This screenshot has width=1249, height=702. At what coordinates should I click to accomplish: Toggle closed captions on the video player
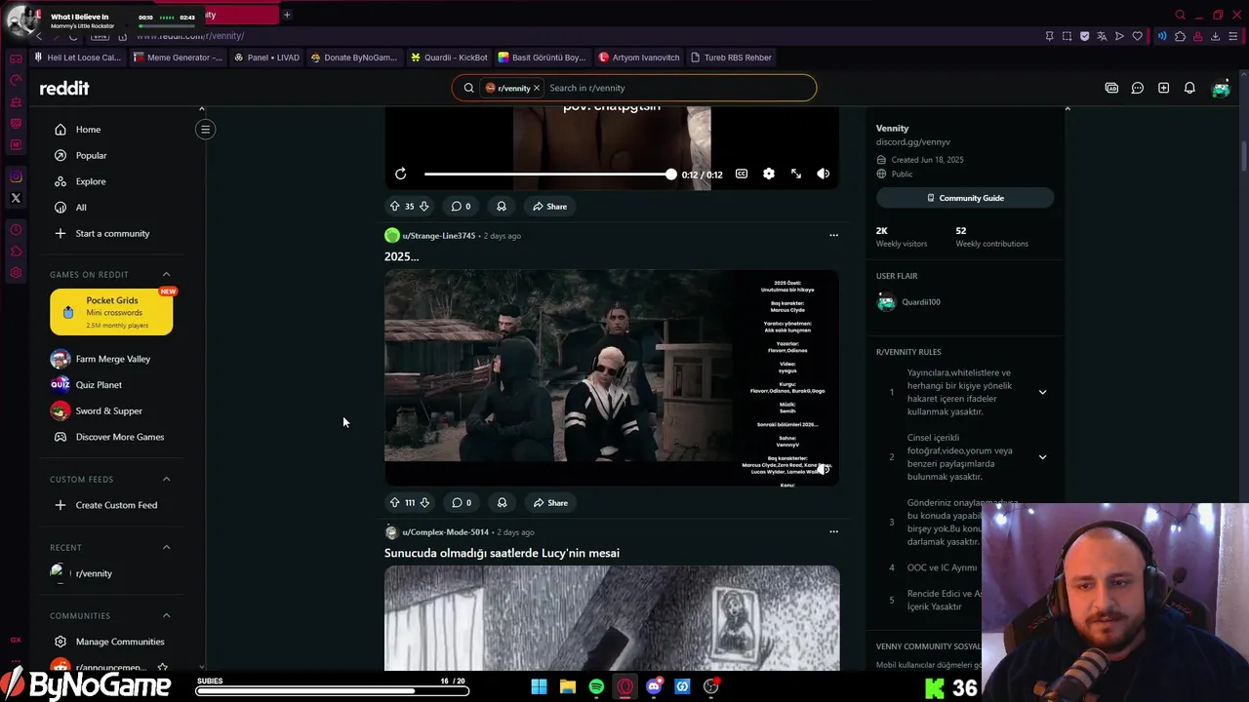742,174
